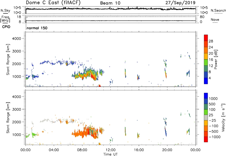Click the '12:00' time tick label
Viewport: 226px width, 156px height.
pos(110,150)
